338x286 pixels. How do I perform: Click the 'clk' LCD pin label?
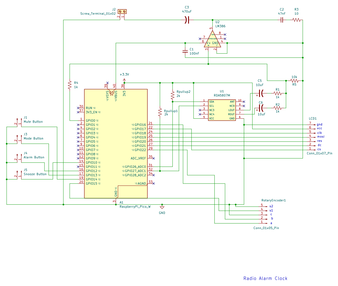(x=320, y=133)
